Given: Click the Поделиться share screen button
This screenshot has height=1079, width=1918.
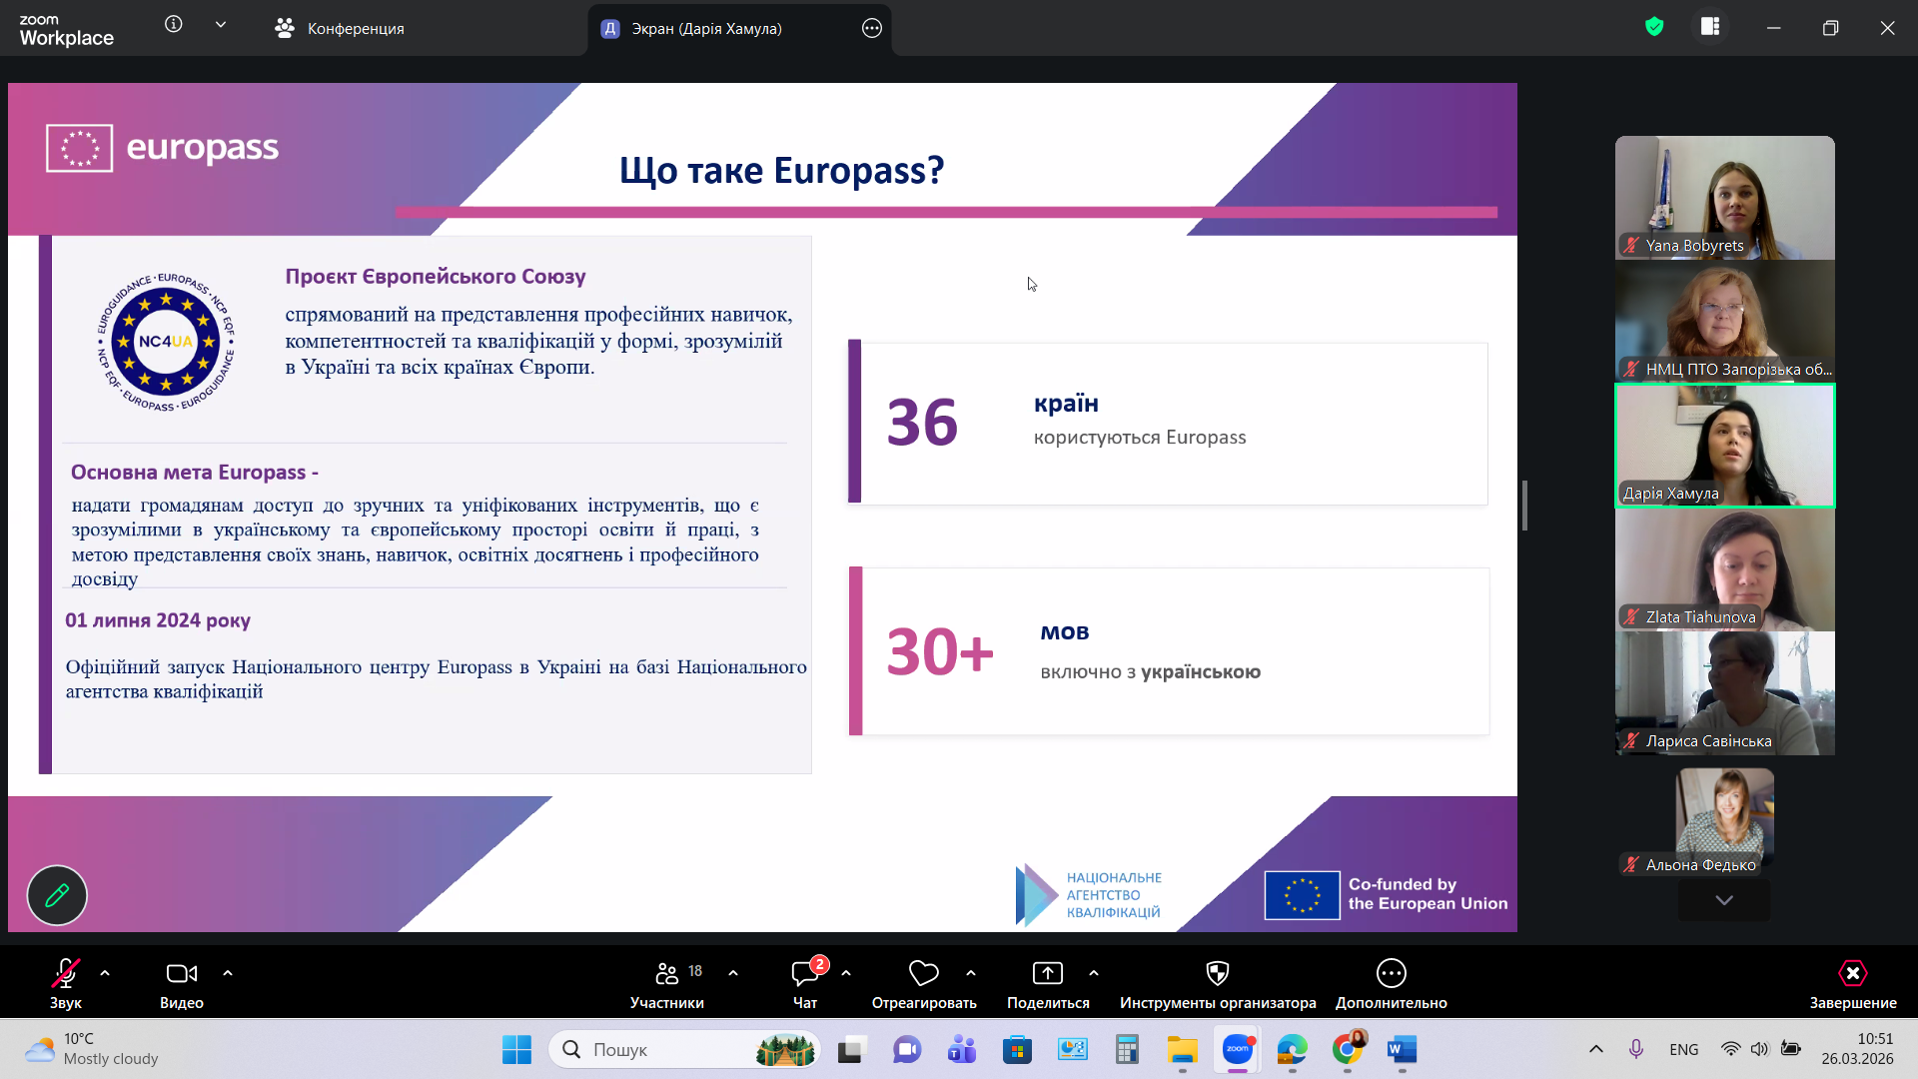Looking at the screenshot, I should [1048, 983].
